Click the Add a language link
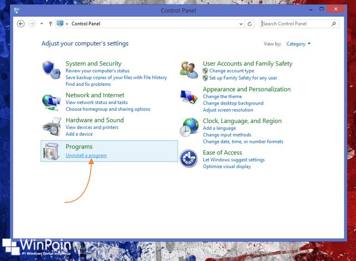 click(219, 128)
